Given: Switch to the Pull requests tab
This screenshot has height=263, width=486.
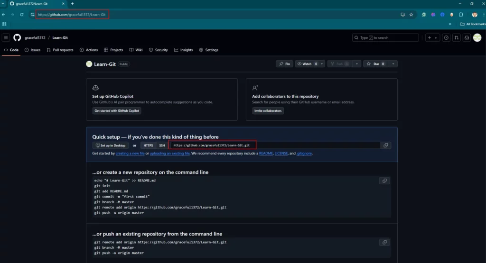Looking at the screenshot, I should click(x=60, y=50).
